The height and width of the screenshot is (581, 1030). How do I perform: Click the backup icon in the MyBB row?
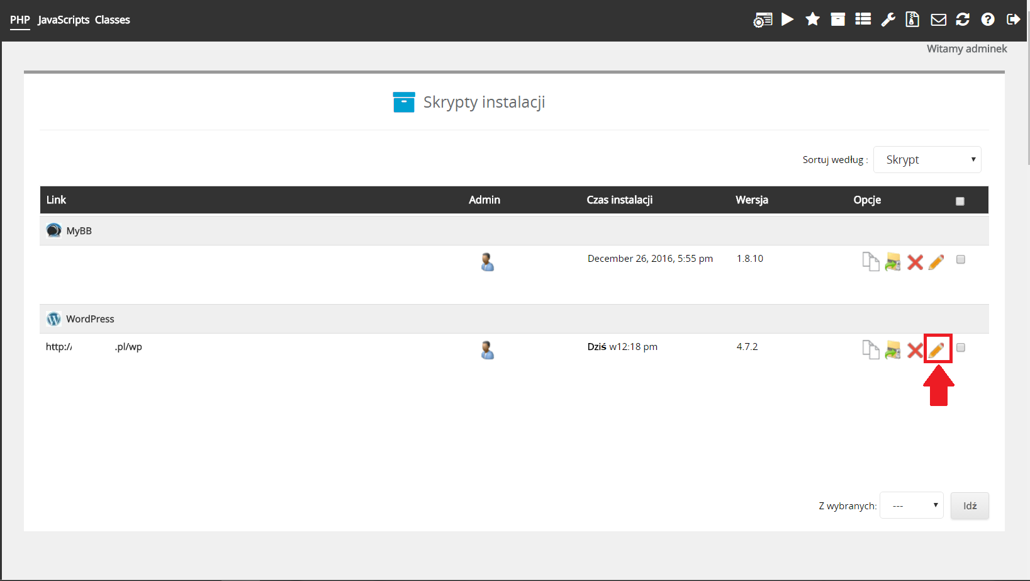coord(893,262)
